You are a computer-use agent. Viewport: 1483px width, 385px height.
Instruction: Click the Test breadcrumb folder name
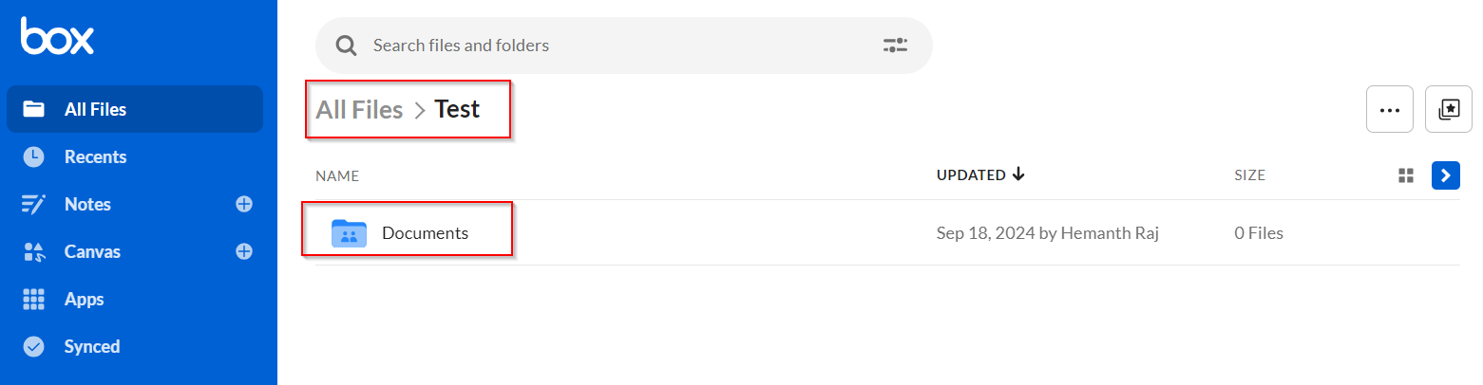click(x=457, y=109)
